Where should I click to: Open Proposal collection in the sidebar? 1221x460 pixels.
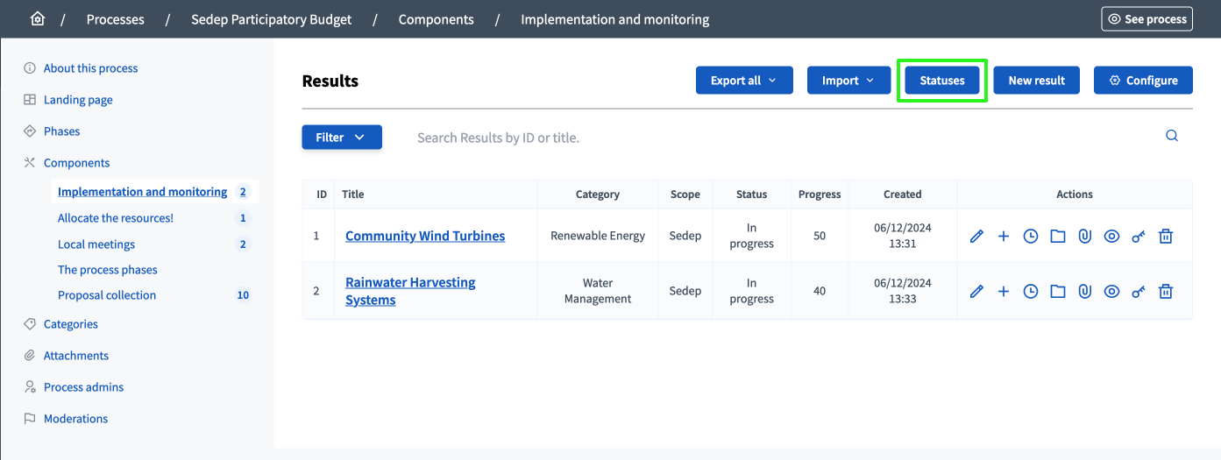tap(107, 295)
